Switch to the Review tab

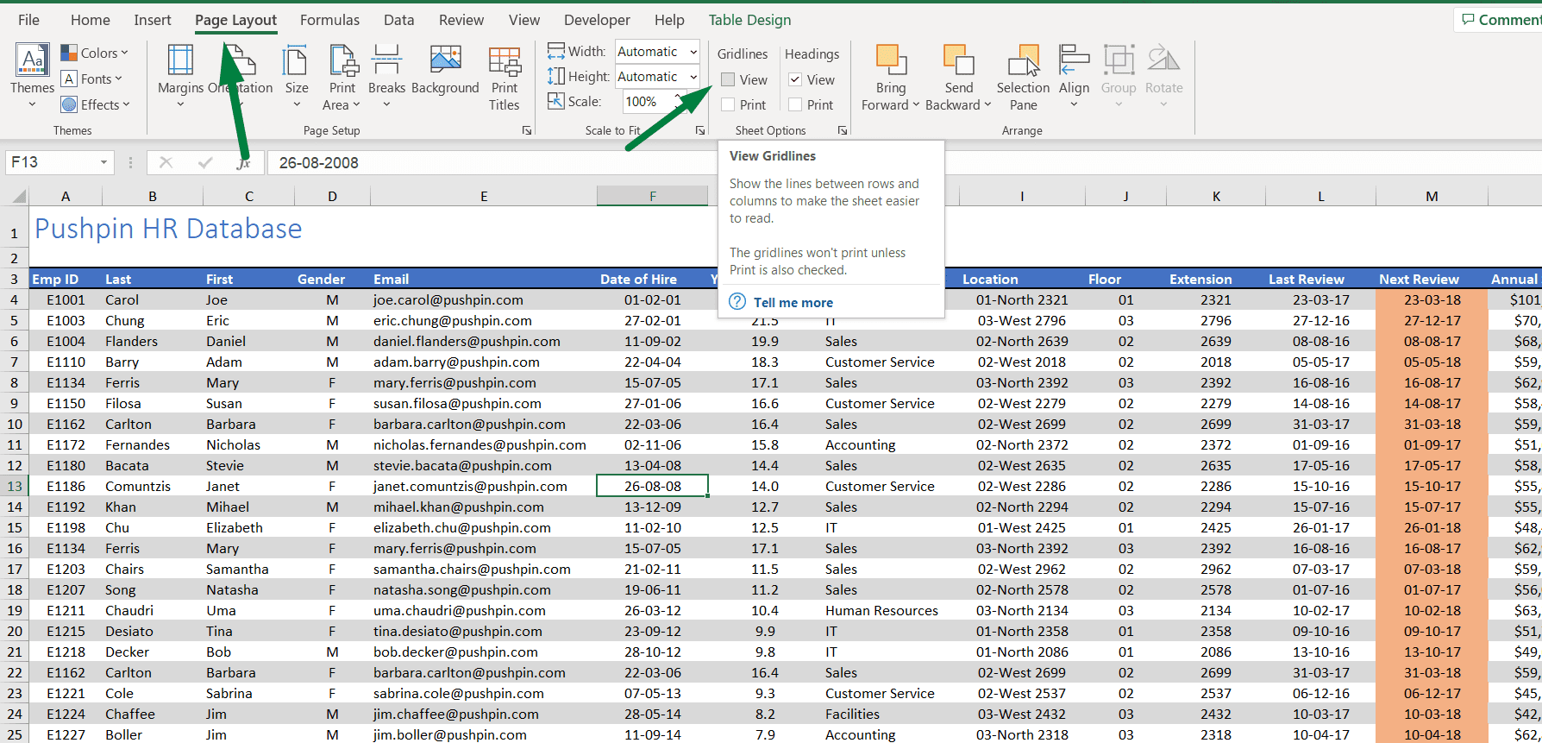461,19
